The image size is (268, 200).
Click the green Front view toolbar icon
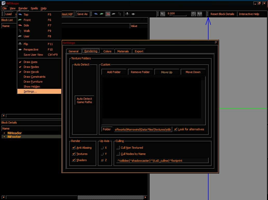pyautogui.click(x=102, y=14)
